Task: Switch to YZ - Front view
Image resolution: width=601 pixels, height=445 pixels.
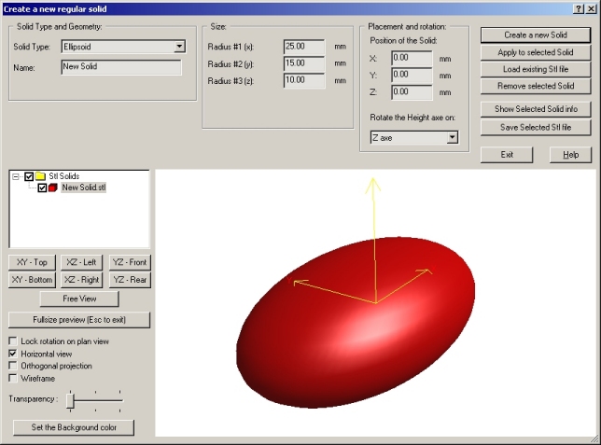Action: [130, 262]
